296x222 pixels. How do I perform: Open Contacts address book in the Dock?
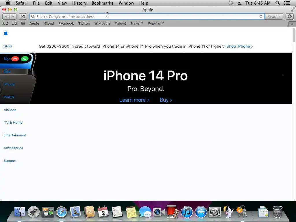(90, 212)
